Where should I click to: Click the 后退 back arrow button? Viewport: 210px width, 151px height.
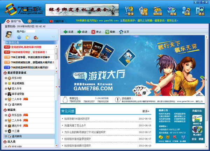point(69,32)
